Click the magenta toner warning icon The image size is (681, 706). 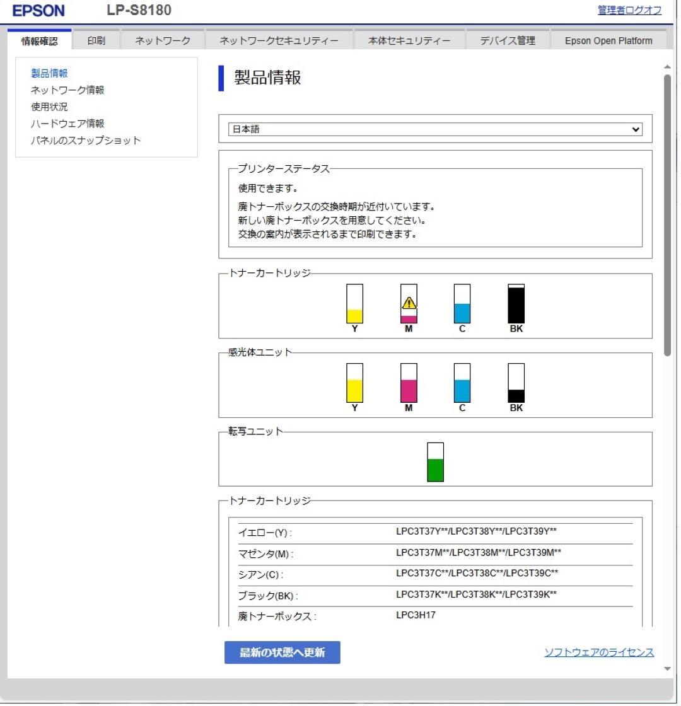(409, 303)
